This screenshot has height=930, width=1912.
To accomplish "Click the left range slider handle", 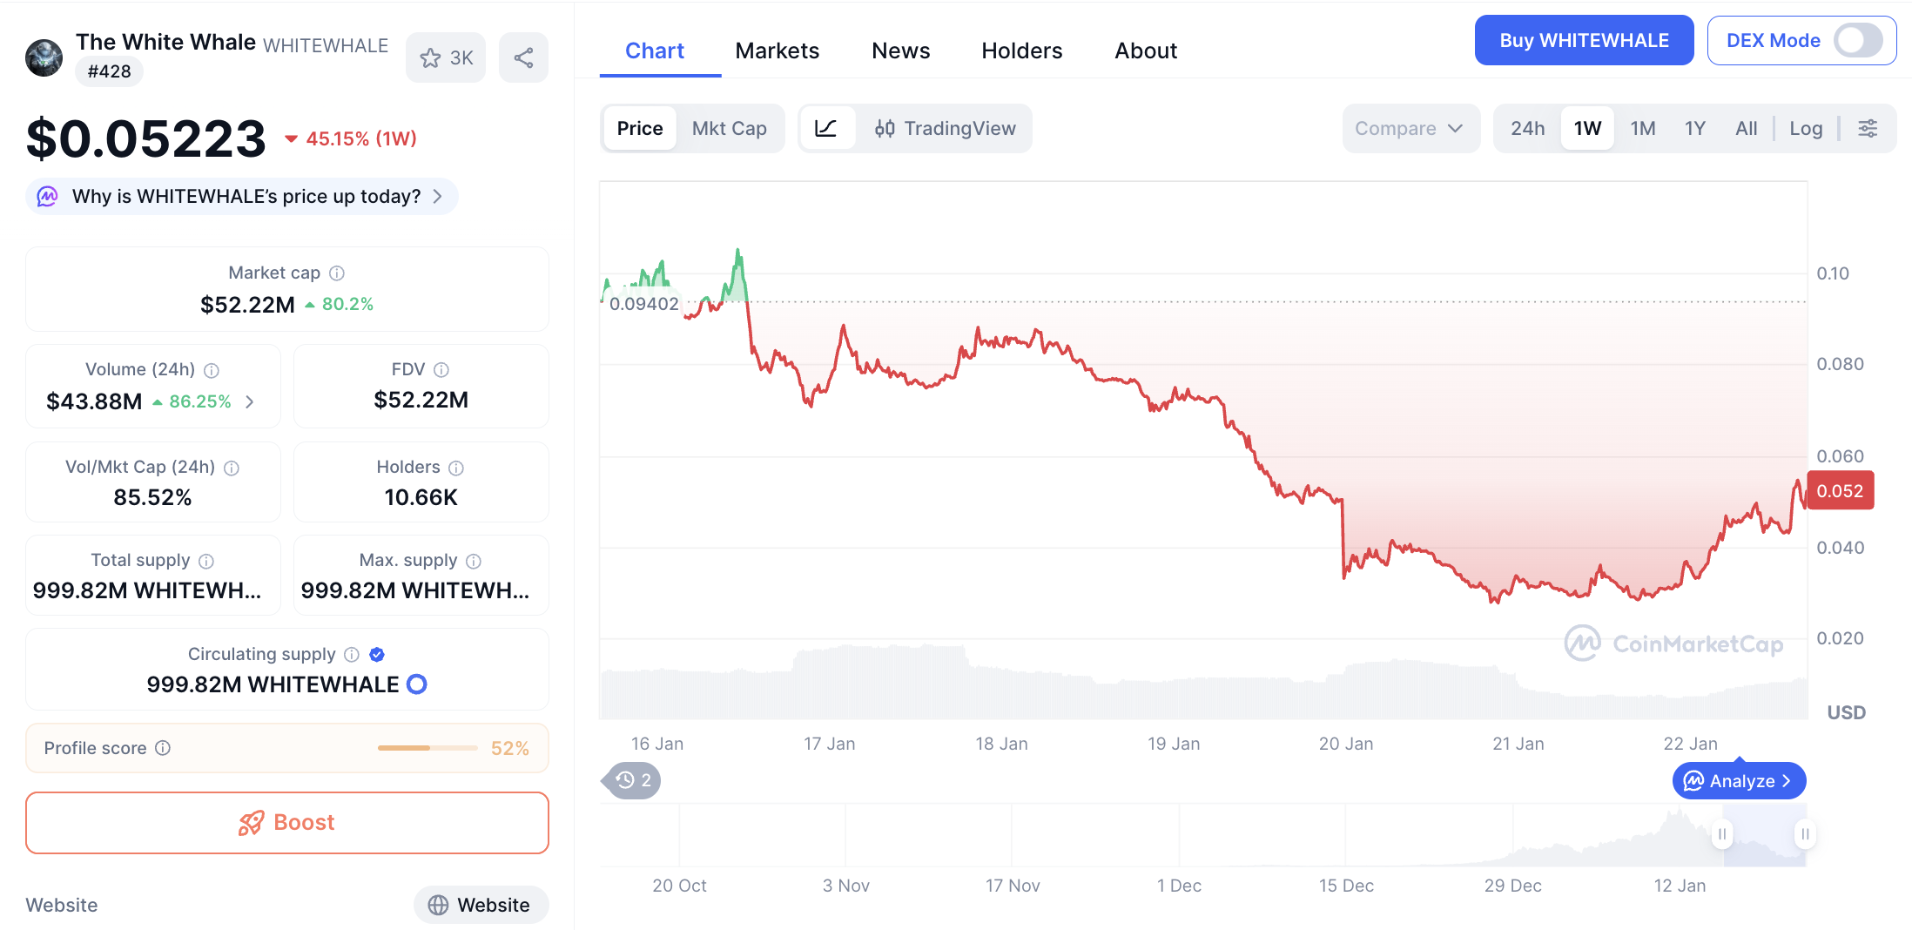I will (1721, 834).
